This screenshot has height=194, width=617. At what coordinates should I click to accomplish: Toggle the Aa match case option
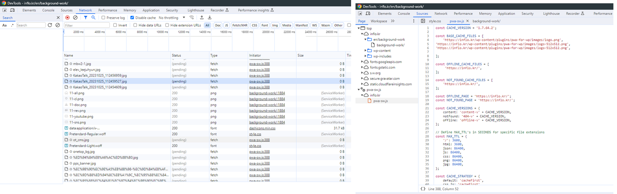(x=4, y=25)
